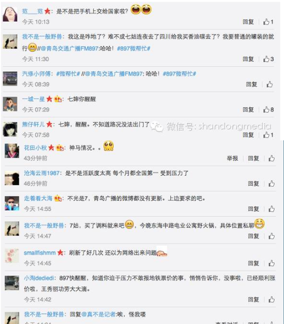
Task: Open 小淘dediedi's avatar thumbnail
Action: tap(12, 283)
